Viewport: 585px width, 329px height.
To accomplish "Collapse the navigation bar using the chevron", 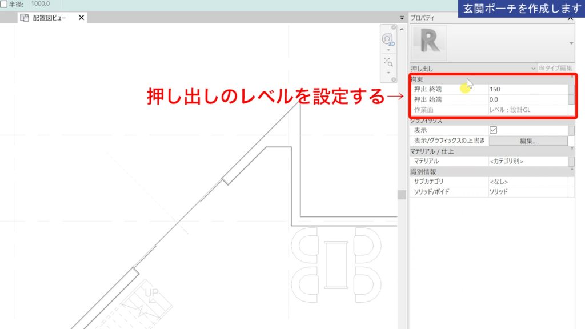I will (x=402, y=29).
